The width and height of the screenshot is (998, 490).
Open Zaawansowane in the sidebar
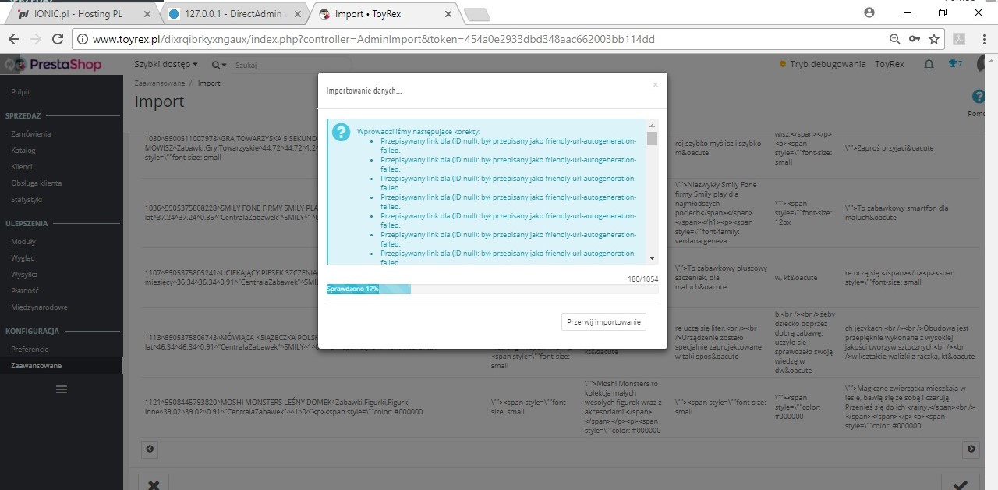61,366
